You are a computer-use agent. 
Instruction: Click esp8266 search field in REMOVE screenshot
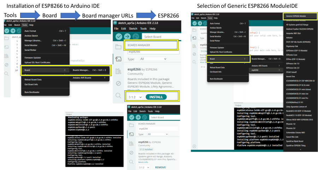coord(158,129)
